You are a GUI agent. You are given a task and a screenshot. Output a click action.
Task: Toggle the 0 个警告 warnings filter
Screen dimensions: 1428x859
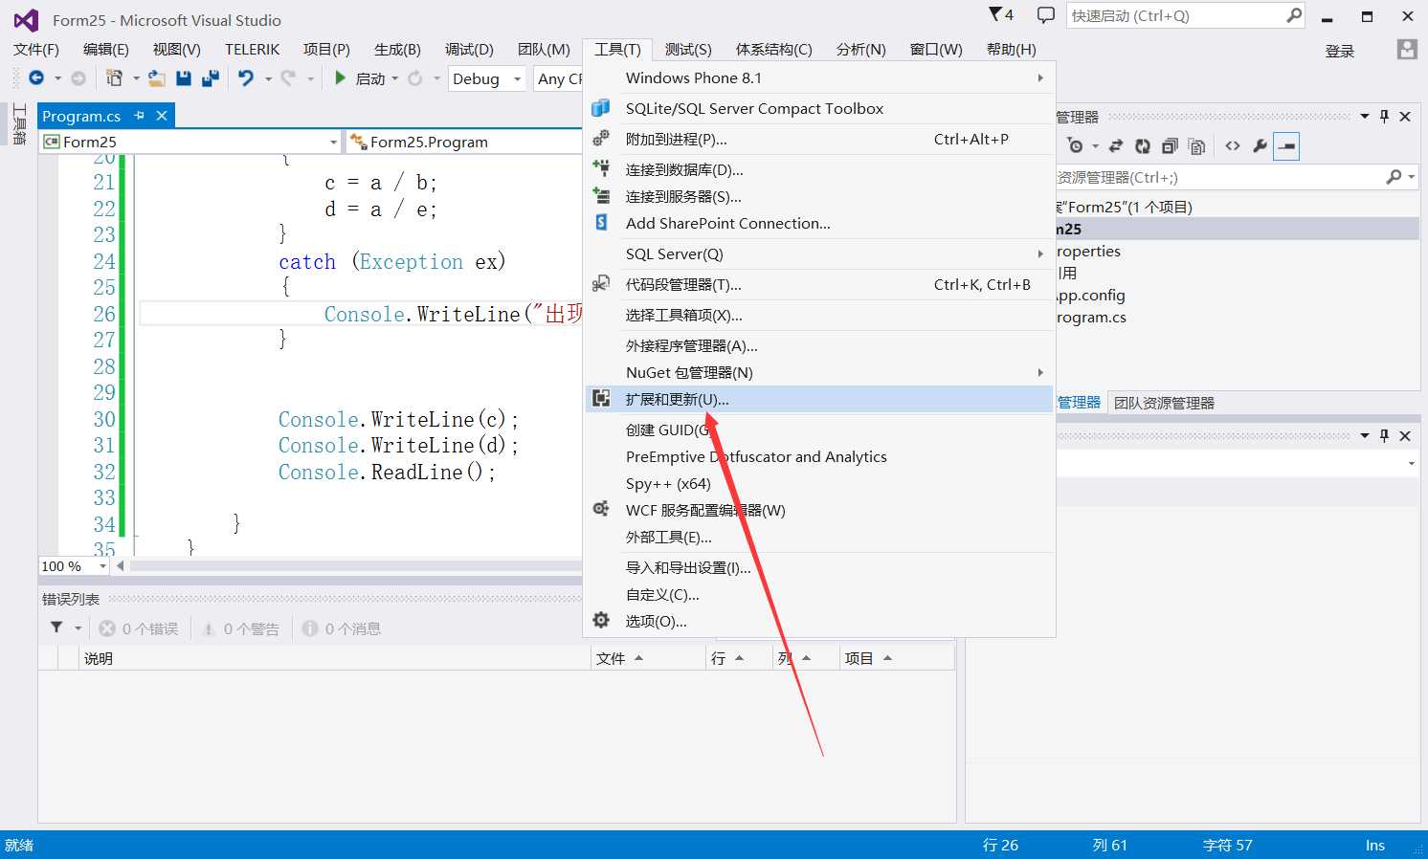(240, 628)
